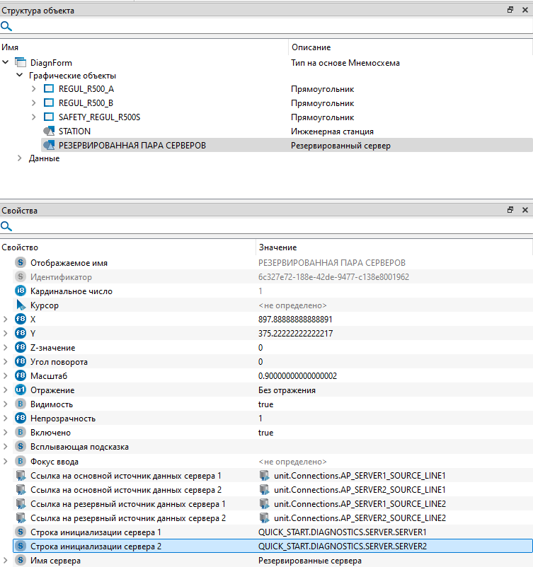Float the Свойства panel using undock button
Viewport: 533px width, 567px height.
coord(510,211)
